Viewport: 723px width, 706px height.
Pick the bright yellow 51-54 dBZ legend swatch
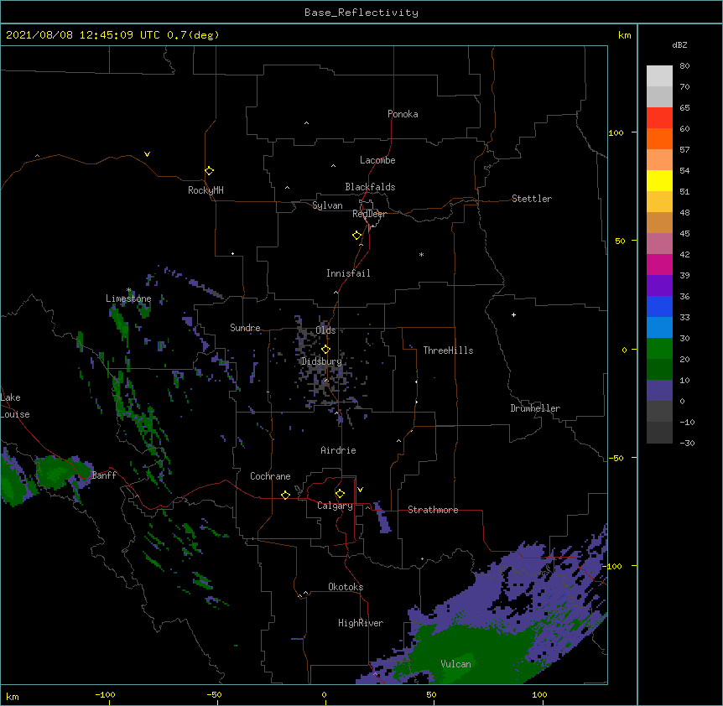click(659, 180)
